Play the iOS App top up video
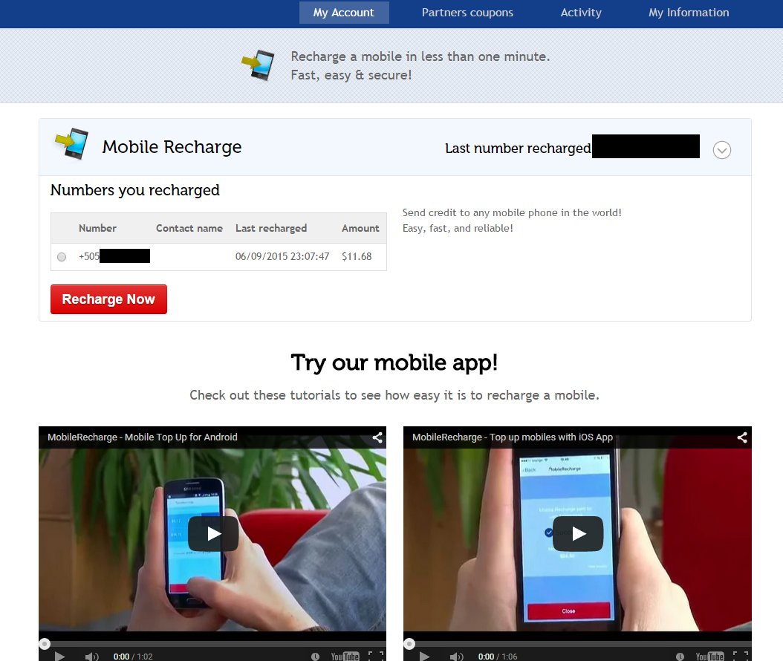The image size is (783, 661). (578, 534)
